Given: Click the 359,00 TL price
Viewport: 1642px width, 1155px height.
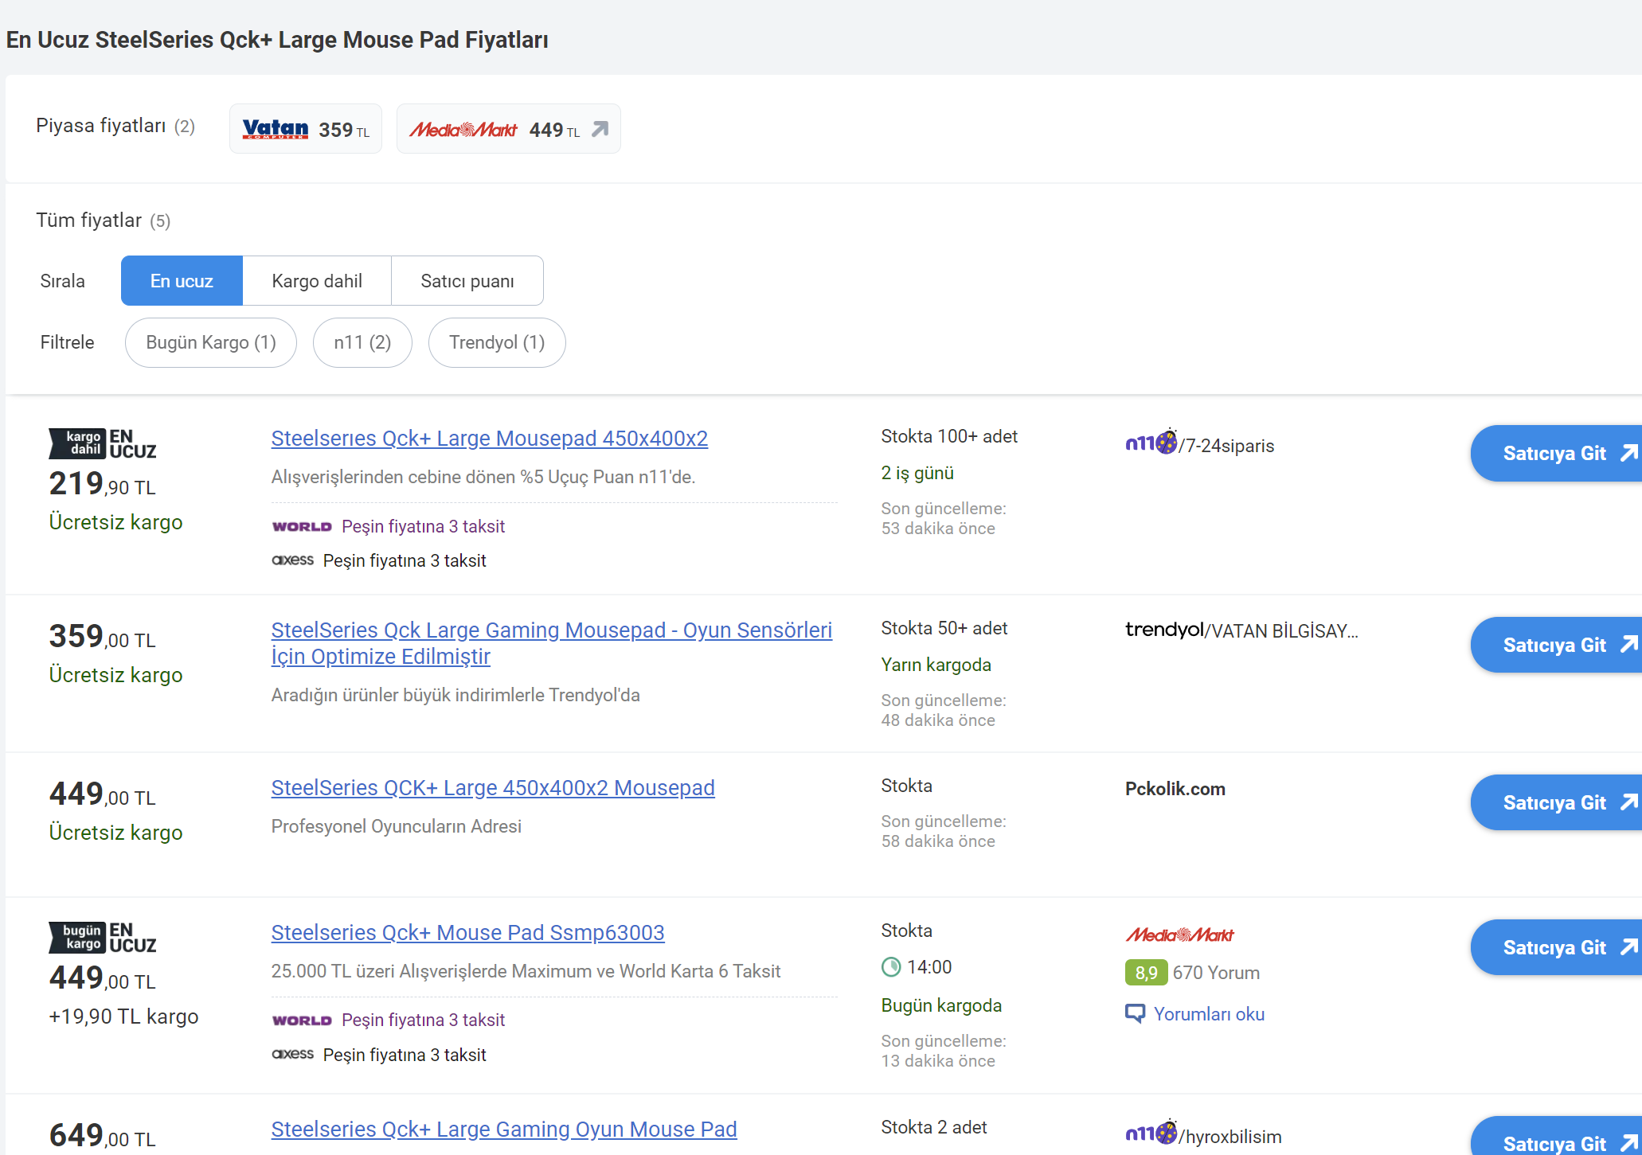Looking at the screenshot, I should 103,637.
